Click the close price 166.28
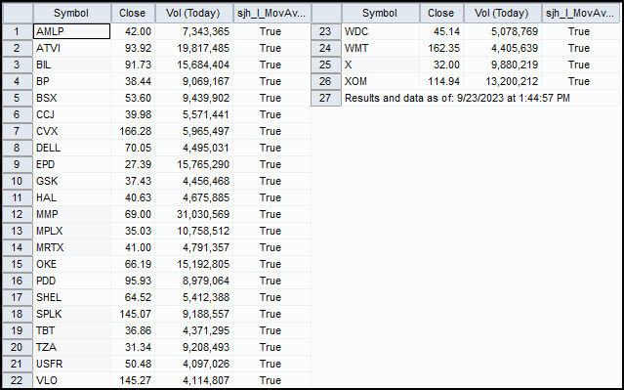 coord(136,131)
